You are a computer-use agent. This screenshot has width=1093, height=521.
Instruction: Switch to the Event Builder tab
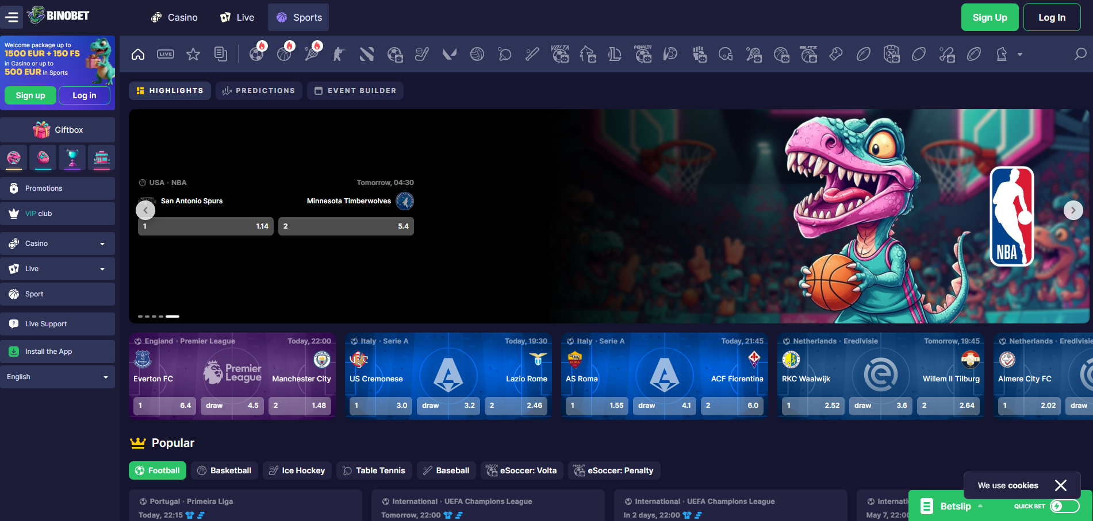coord(355,91)
